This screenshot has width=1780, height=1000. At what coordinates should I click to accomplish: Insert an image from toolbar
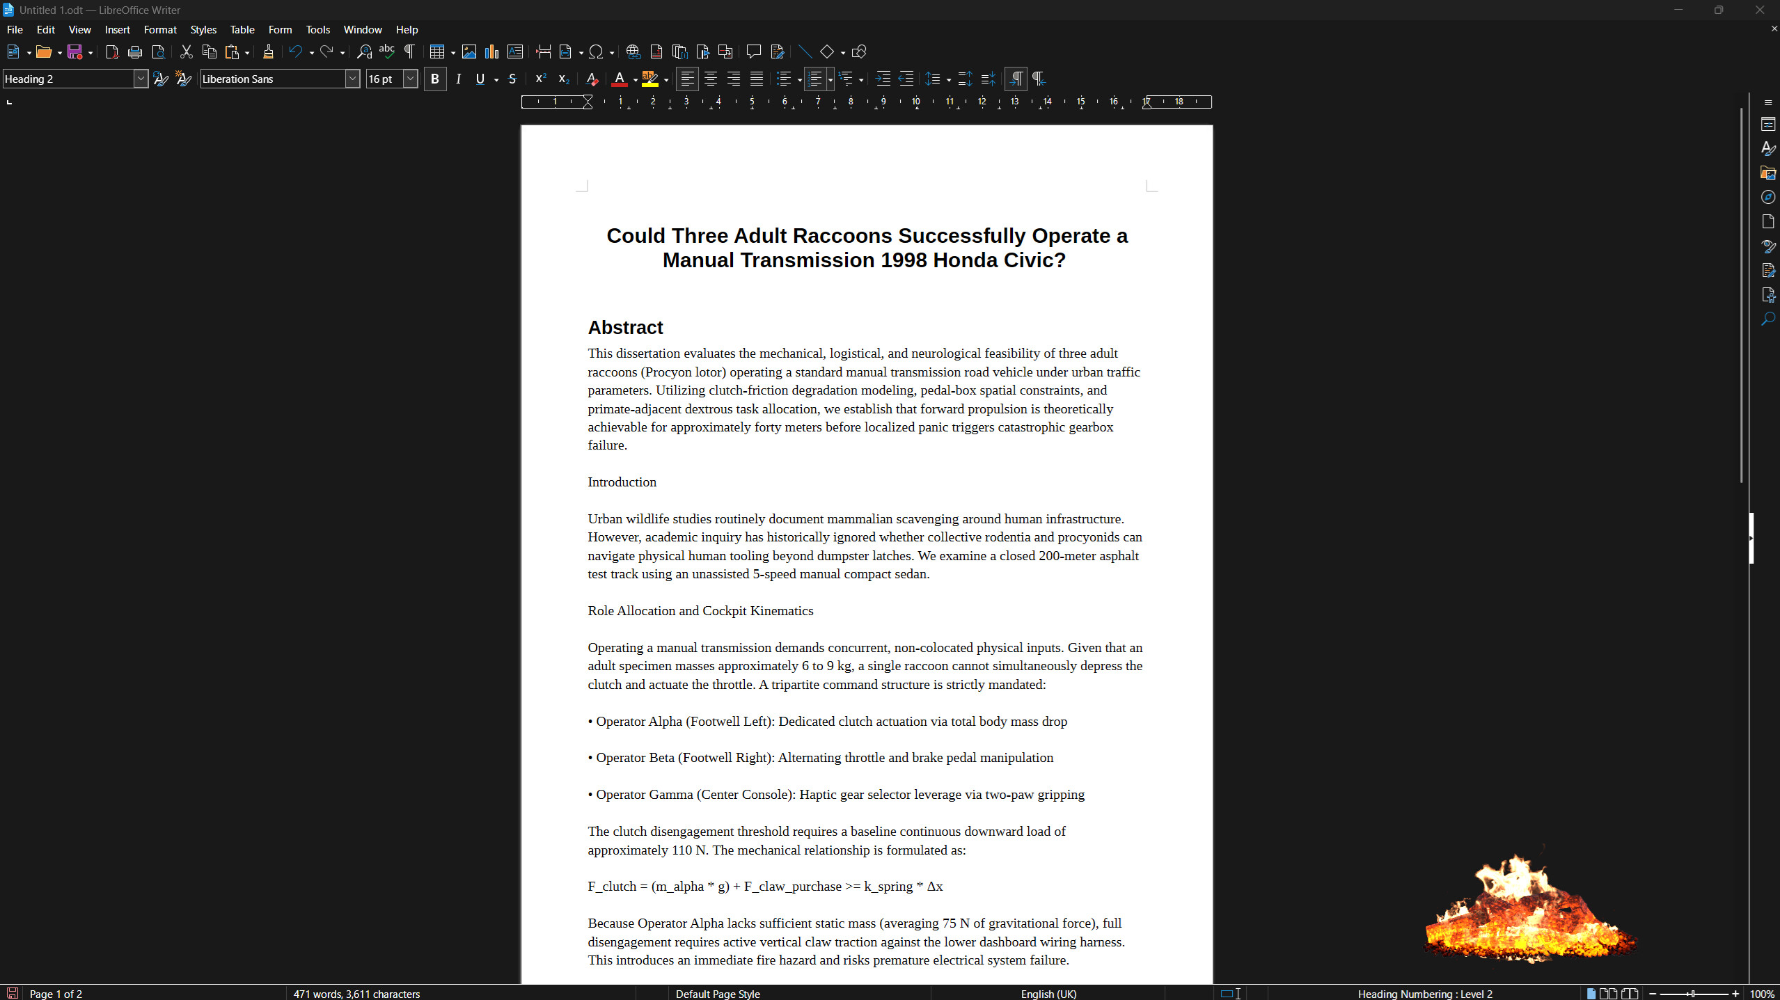coord(469,51)
